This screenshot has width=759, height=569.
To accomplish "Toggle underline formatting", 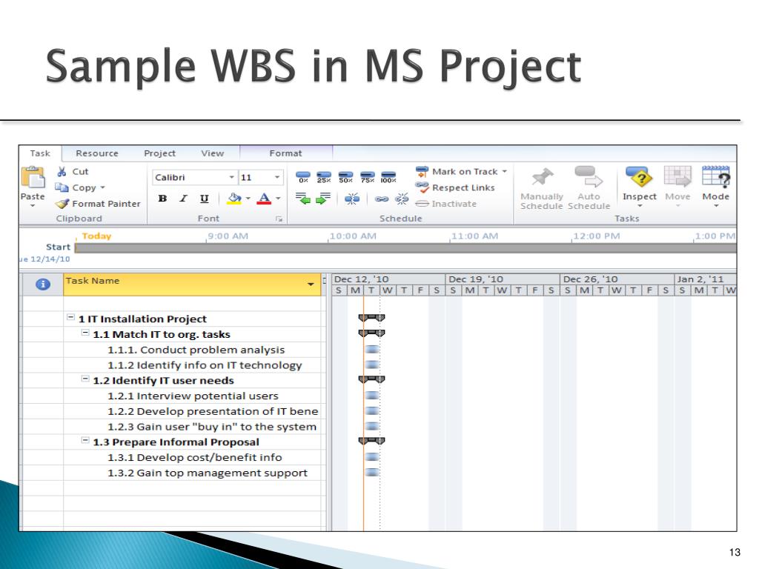I will pos(205,199).
